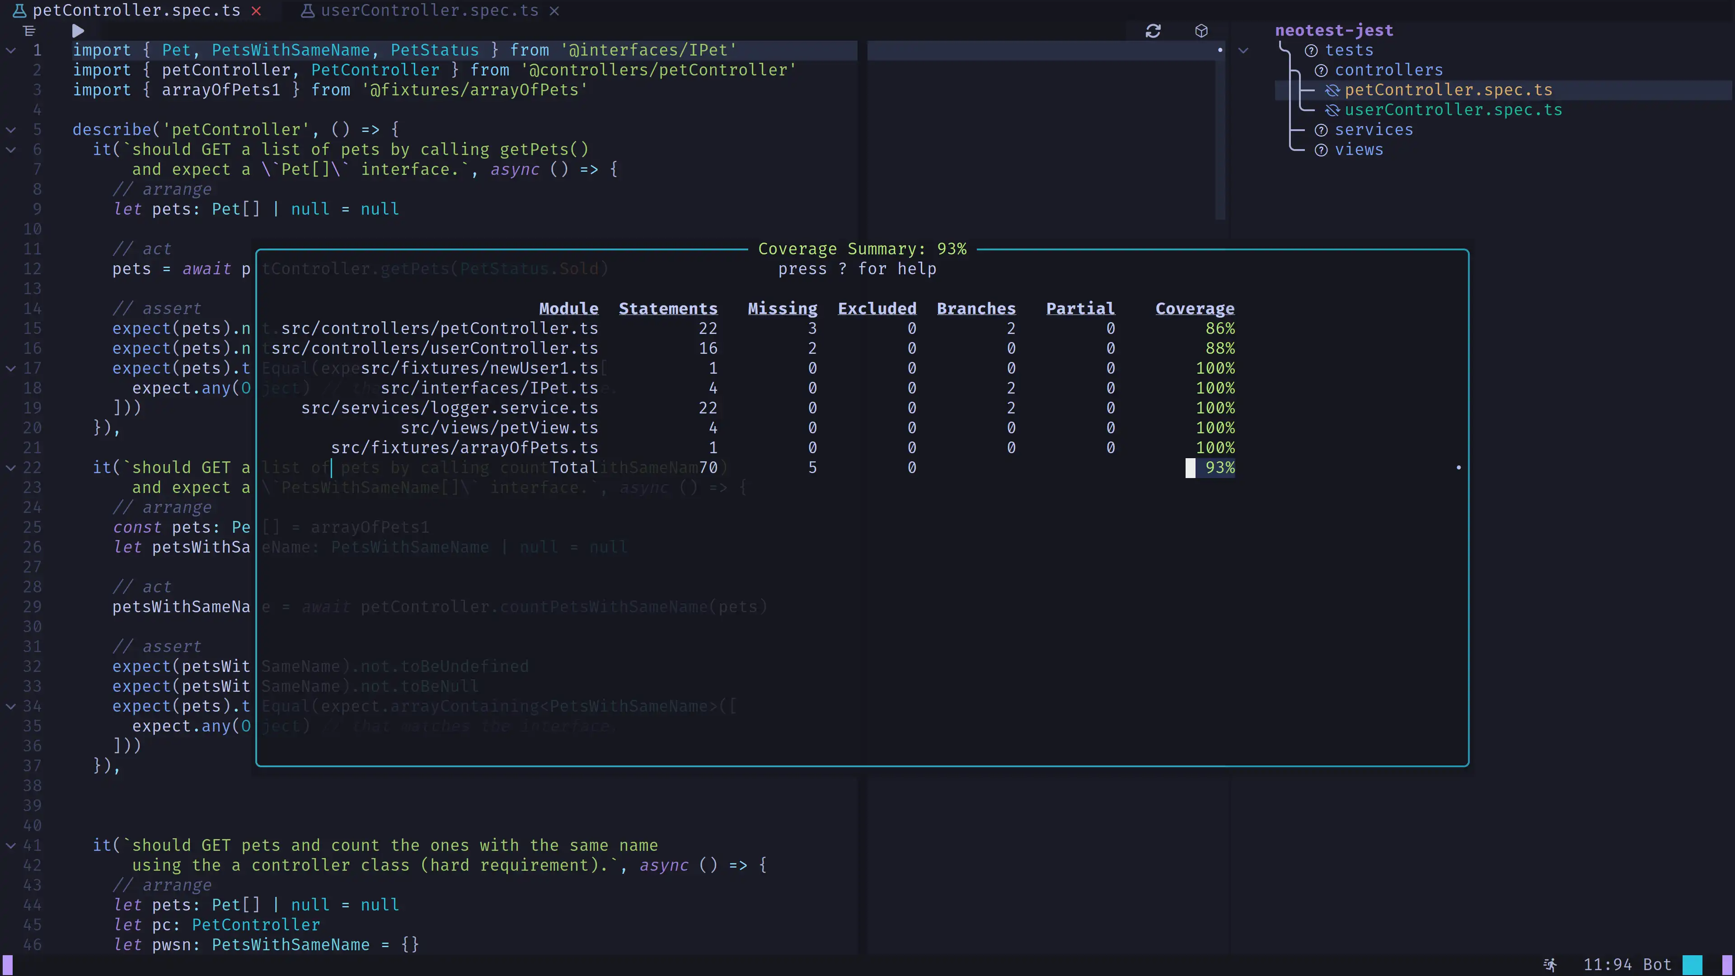Click the cube package icon in top bar
Viewport: 1735px width, 976px height.
(x=1201, y=31)
